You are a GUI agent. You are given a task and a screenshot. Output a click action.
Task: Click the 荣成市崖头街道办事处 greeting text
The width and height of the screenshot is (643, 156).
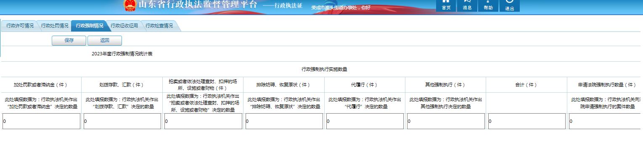click(341, 8)
